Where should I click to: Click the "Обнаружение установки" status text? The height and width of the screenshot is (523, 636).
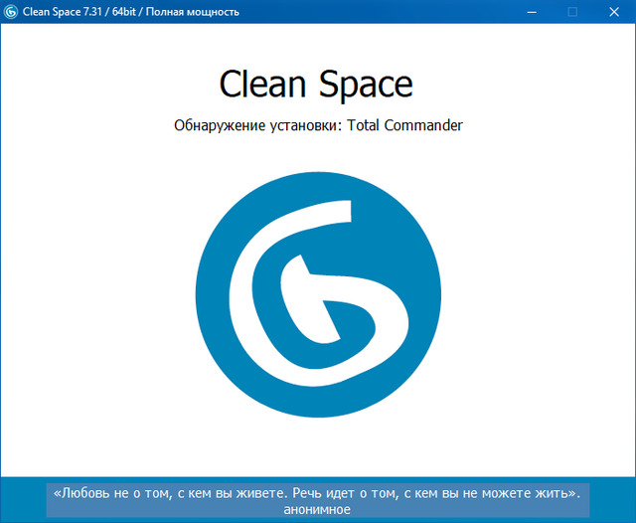click(257, 126)
